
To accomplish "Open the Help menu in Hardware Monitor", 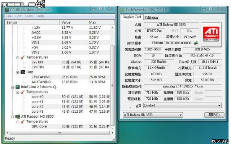I will (40, 16).
